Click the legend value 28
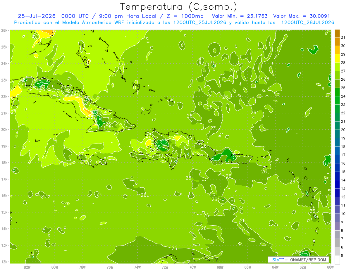This screenshot has width=351, height=271. pos(343,63)
